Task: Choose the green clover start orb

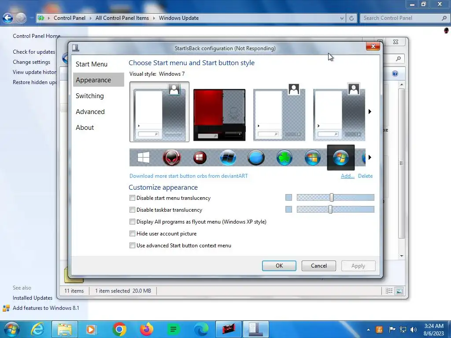Action: coord(284,158)
